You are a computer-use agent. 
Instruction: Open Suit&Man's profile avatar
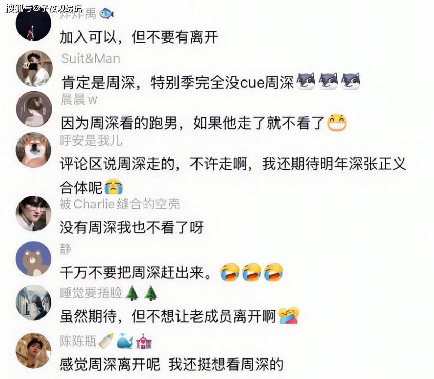point(34,68)
